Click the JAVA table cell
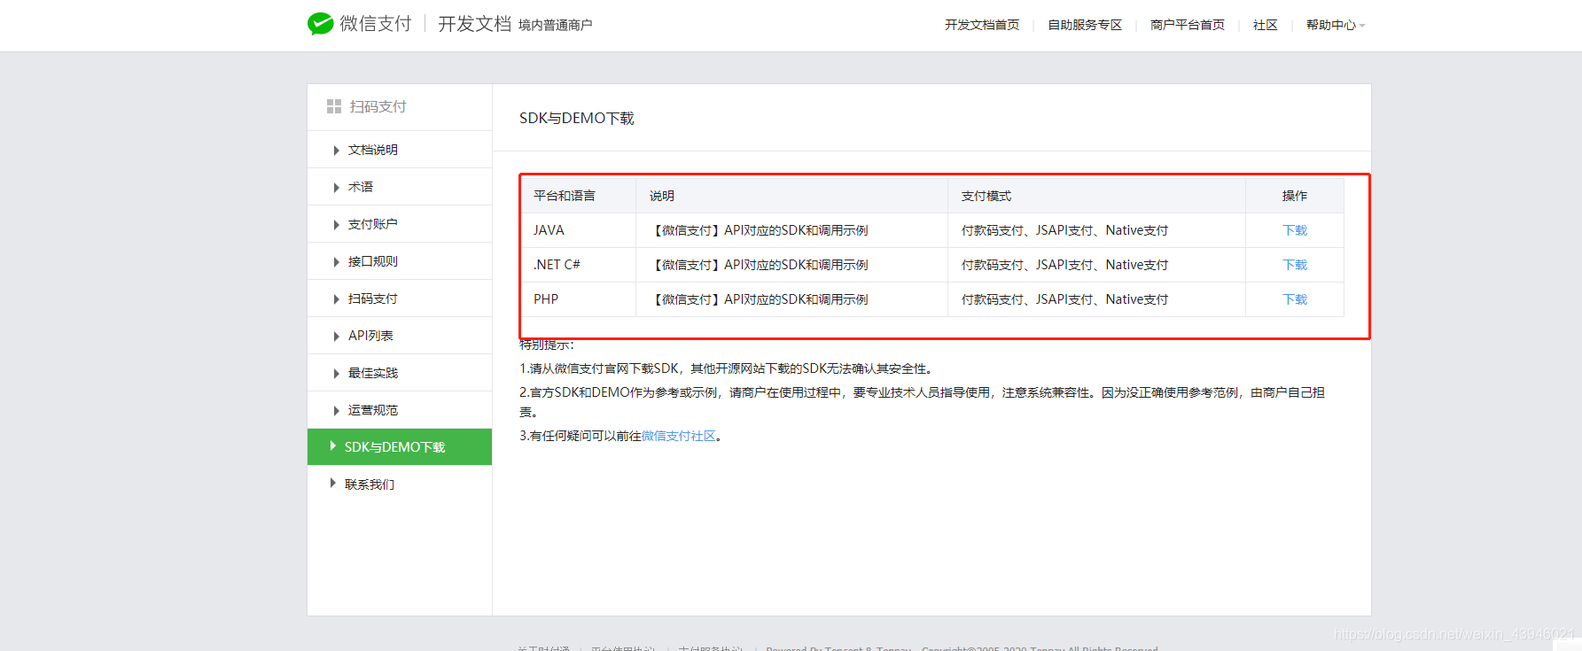1582x651 pixels. [x=579, y=230]
